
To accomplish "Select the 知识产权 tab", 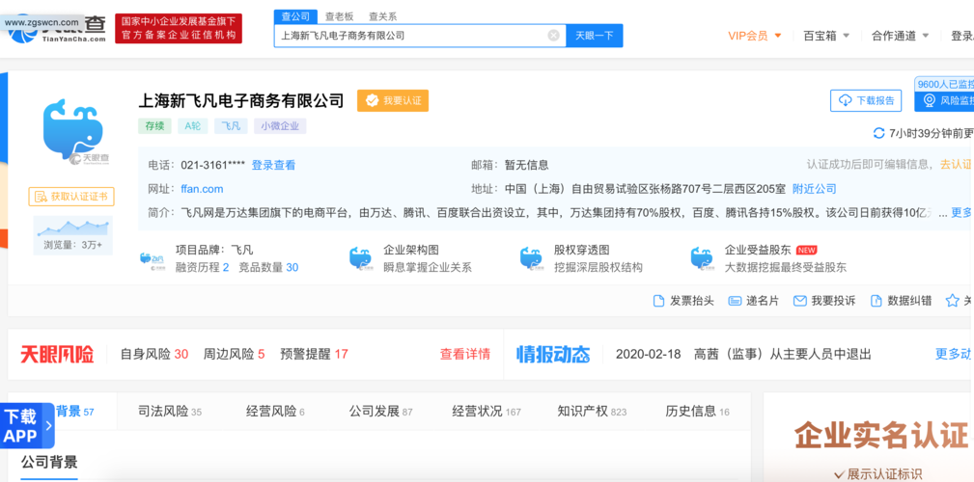I will 591,412.
